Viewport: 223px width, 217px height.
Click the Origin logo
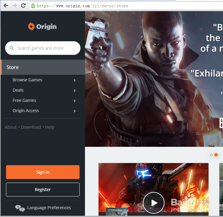(42, 27)
